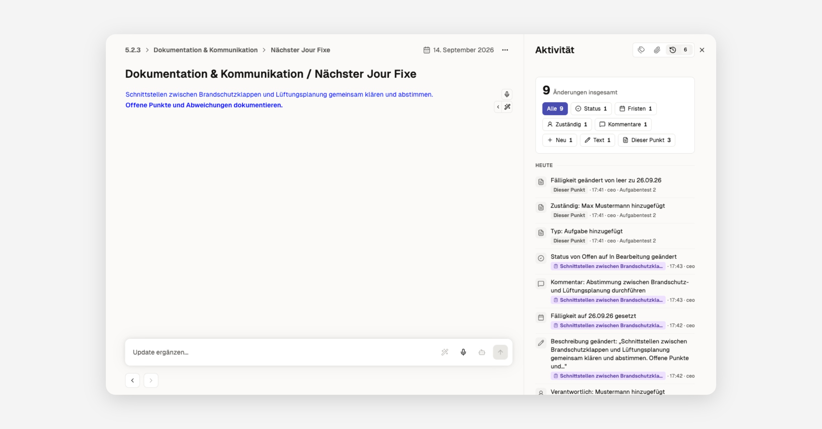Filter activity by Zuständig
The height and width of the screenshot is (429, 822).
pyautogui.click(x=567, y=124)
